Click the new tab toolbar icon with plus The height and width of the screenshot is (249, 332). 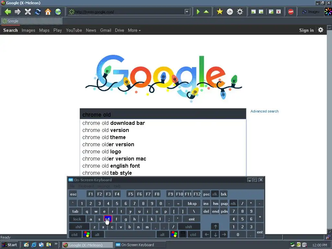[271, 12]
